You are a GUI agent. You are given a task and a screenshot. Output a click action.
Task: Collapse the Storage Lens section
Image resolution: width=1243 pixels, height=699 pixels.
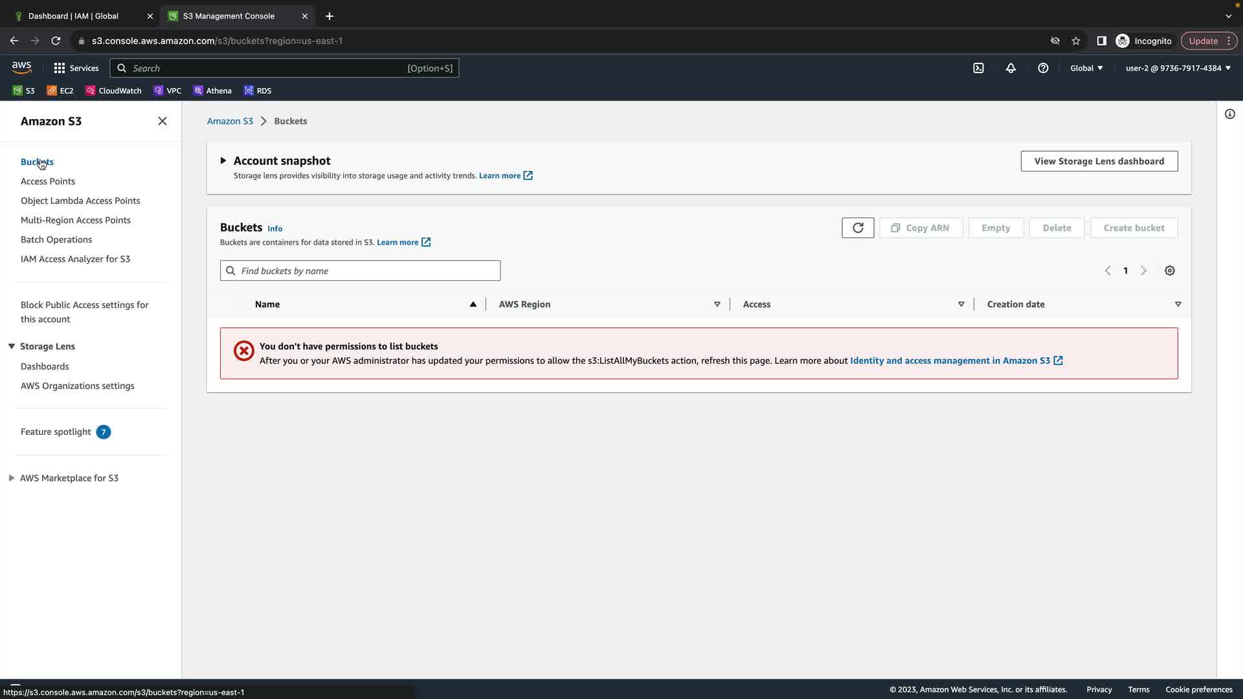(12, 346)
